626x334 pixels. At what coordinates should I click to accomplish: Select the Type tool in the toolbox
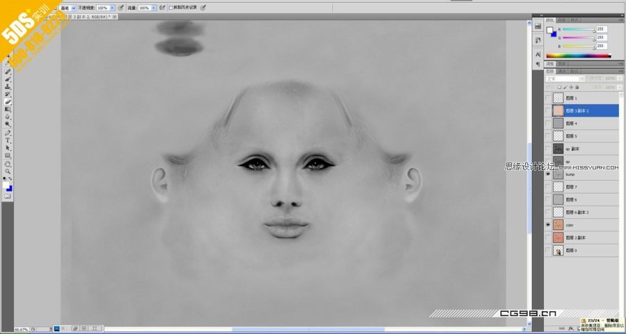pos(8,140)
